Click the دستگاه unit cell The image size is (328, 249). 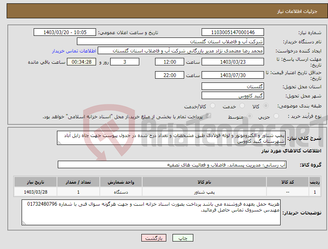point(121,192)
